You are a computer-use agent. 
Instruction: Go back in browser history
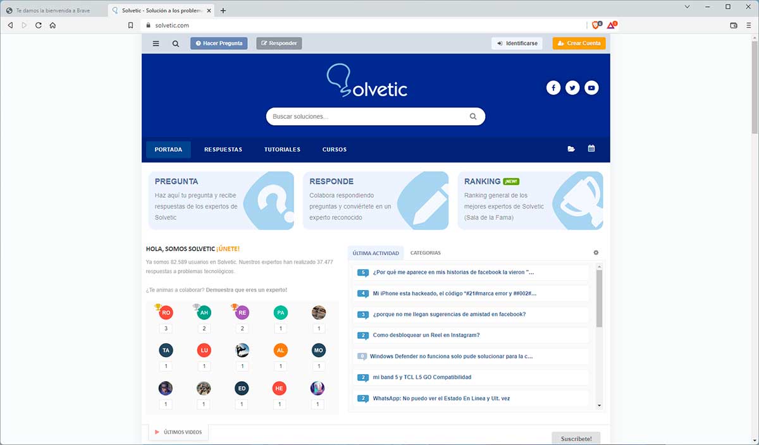(10, 25)
